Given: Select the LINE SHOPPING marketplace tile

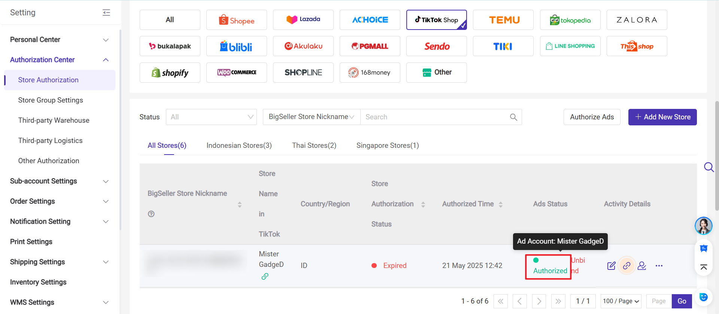Looking at the screenshot, I should pyautogui.click(x=570, y=46).
